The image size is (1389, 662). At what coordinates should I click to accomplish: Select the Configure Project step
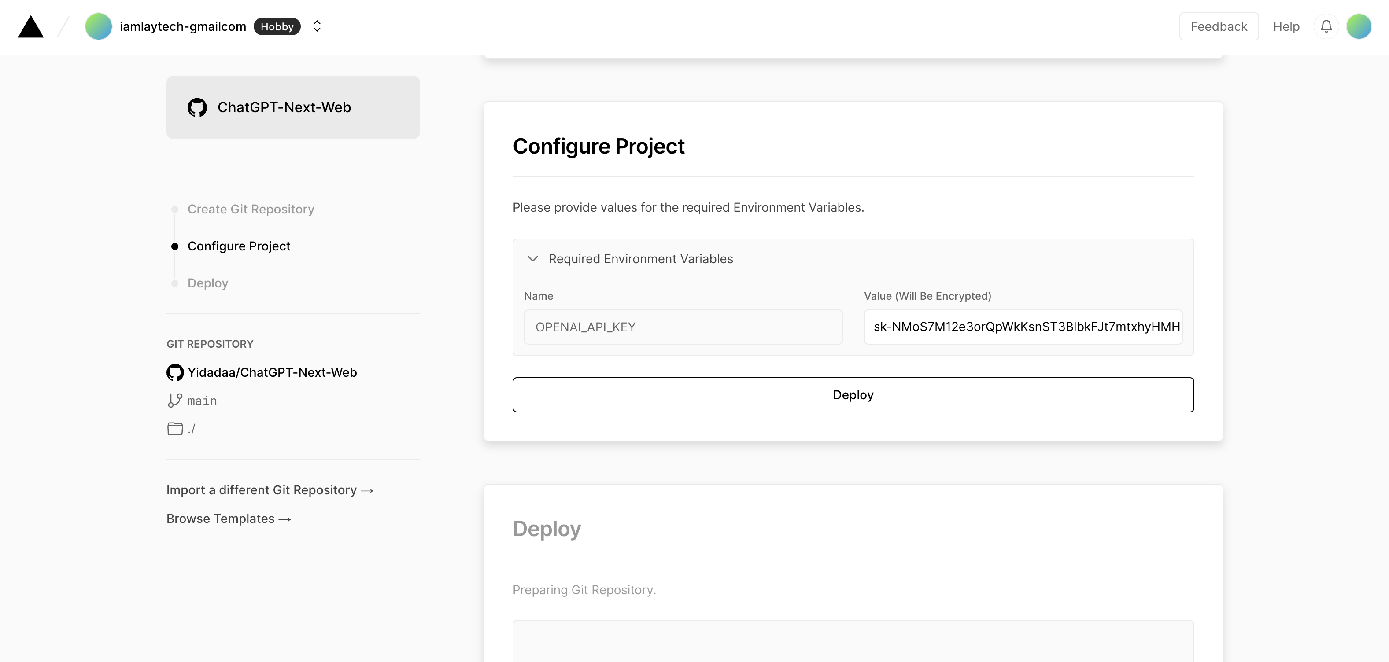239,246
